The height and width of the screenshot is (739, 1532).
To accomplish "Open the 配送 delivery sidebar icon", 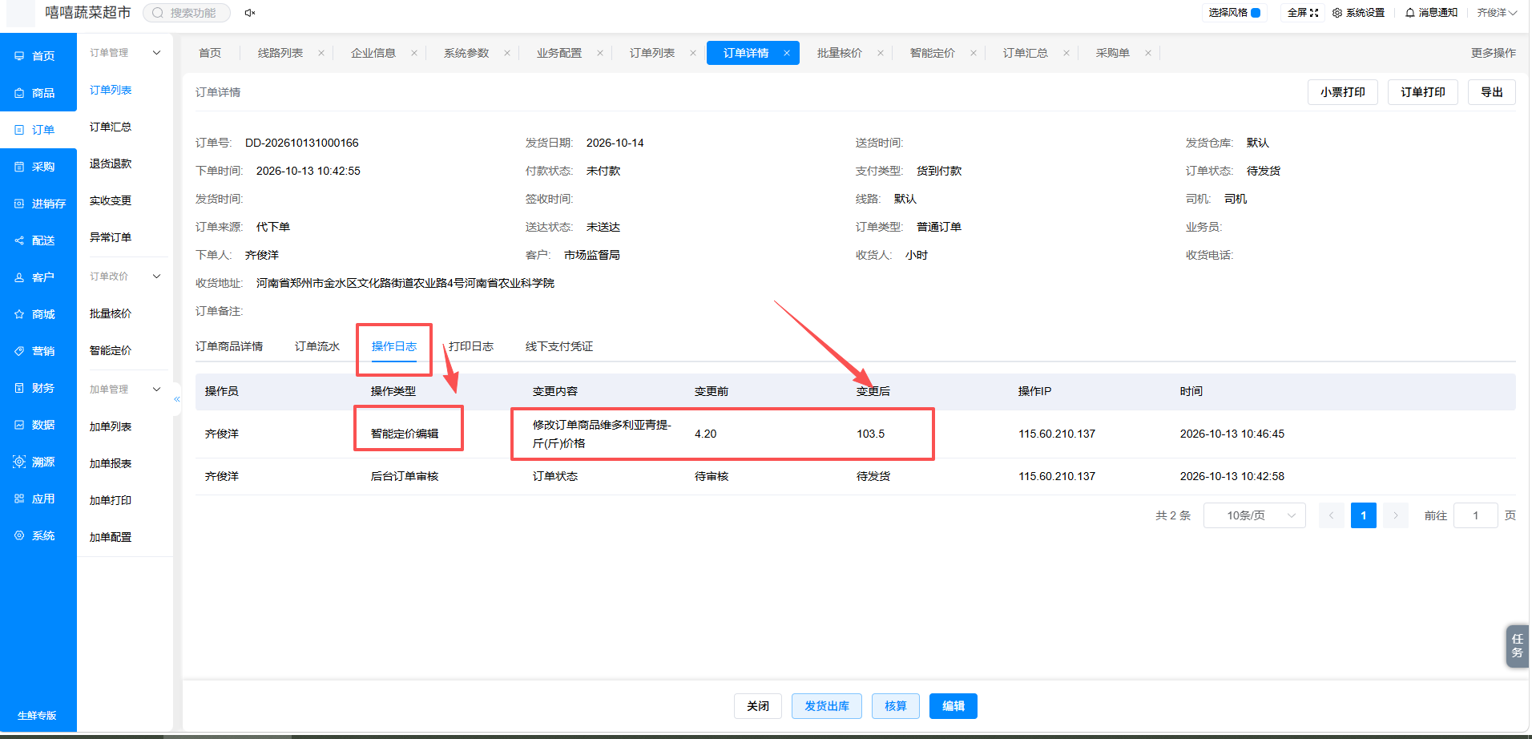I will point(19,240).
